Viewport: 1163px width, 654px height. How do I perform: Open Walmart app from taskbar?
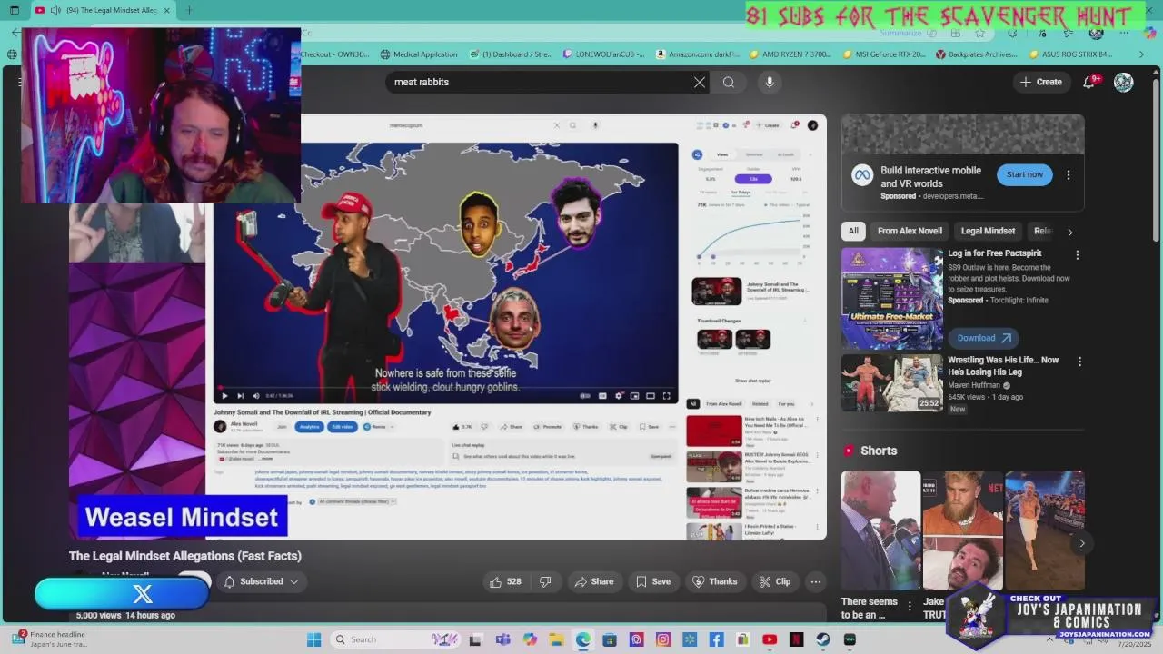tap(690, 639)
